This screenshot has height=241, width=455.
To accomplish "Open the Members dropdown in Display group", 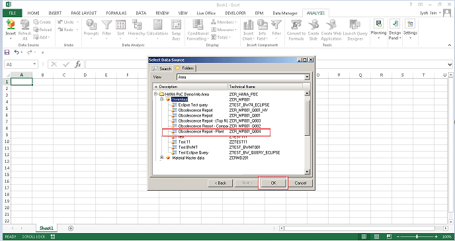I will click(224, 22).
